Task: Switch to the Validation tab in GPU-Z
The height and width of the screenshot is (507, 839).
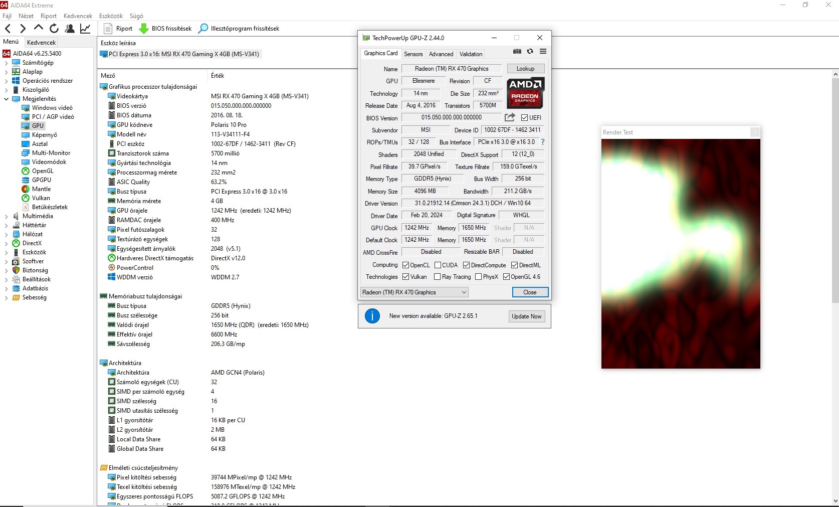Action: pyautogui.click(x=471, y=54)
